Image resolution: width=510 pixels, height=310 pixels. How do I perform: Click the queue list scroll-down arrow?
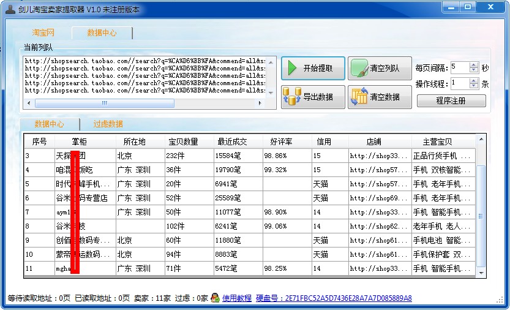(x=271, y=93)
